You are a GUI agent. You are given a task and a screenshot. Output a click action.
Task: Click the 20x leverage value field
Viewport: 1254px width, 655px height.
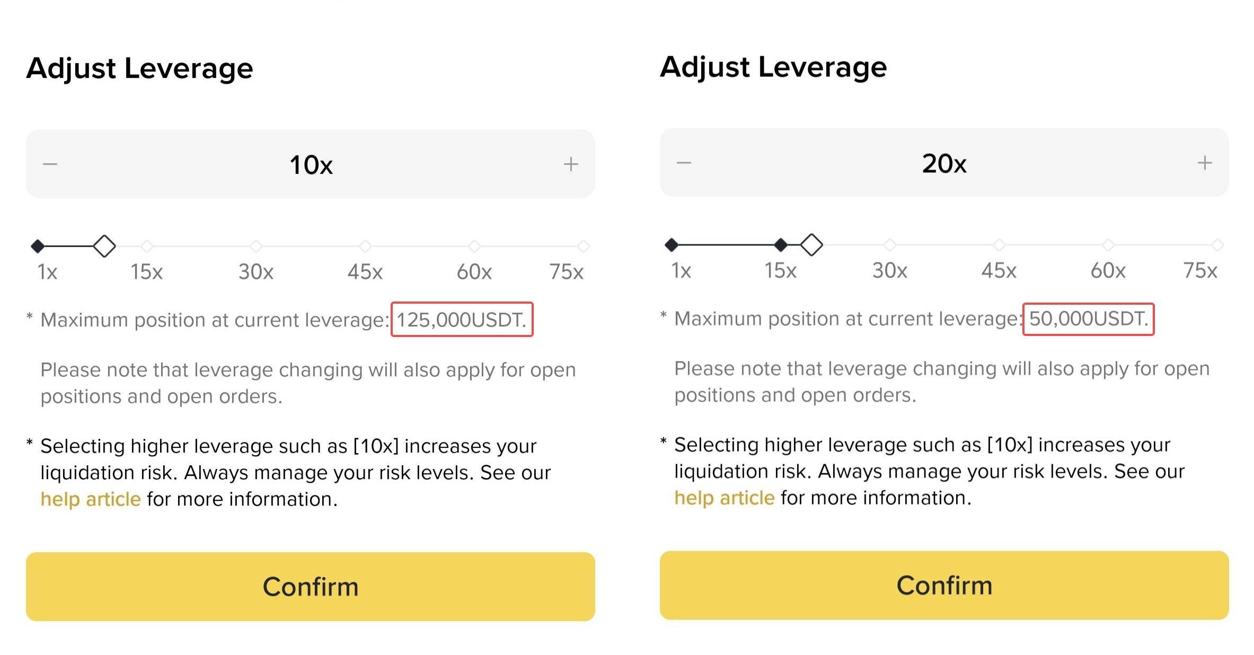pos(944,163)
